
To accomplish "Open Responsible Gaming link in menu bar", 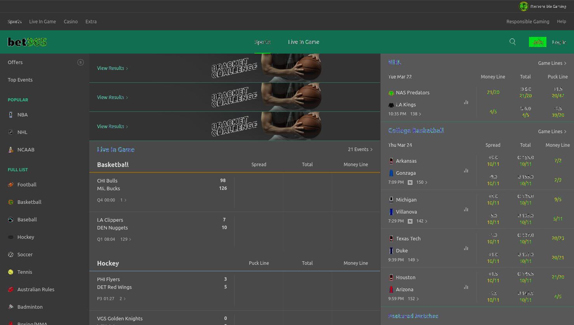I will tap(528, 21).
